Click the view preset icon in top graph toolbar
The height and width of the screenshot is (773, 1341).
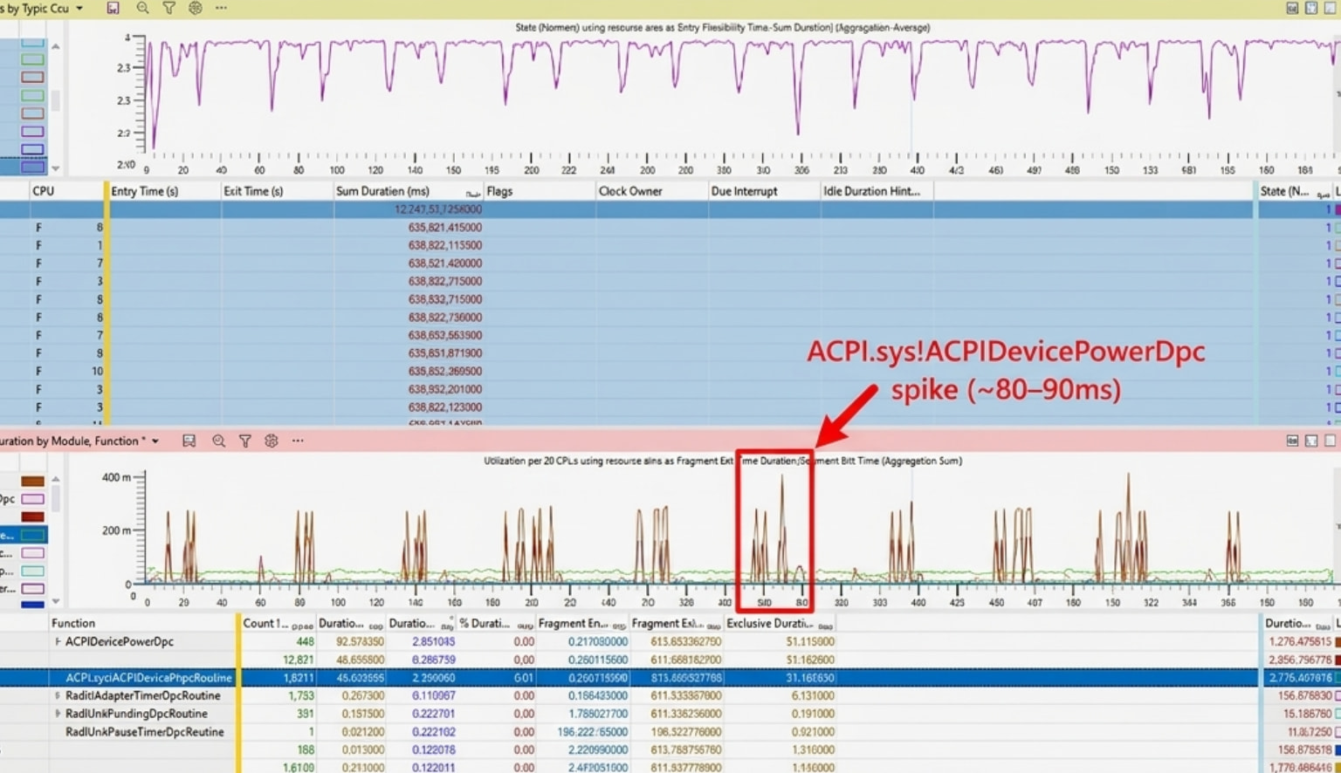tap(113, 8)
